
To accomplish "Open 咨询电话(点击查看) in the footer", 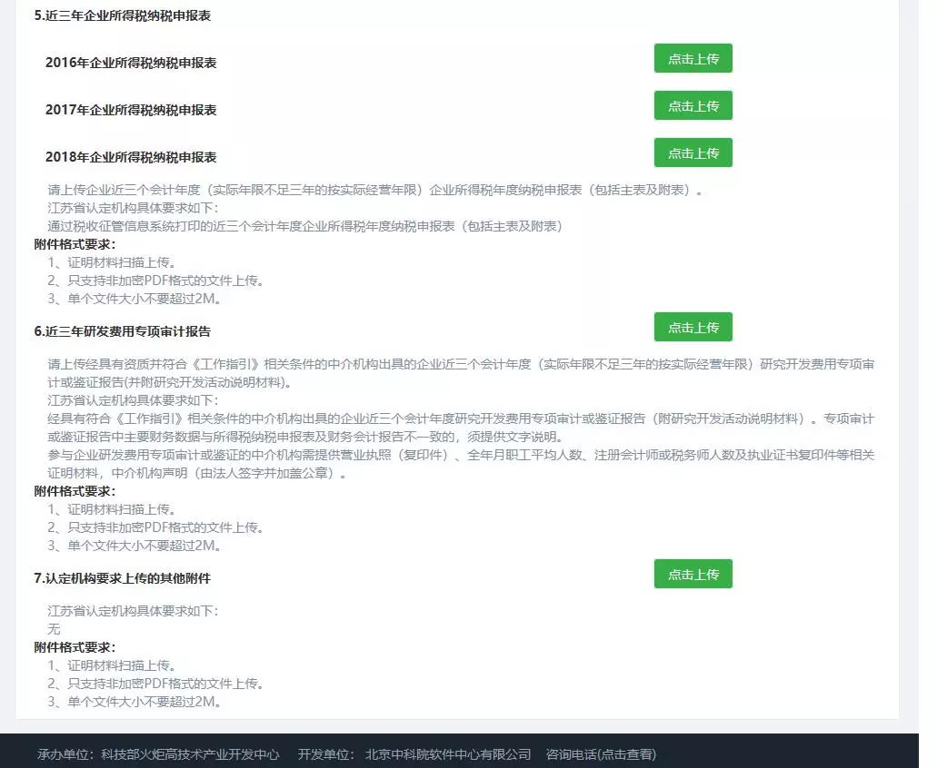I will point(600,754).
